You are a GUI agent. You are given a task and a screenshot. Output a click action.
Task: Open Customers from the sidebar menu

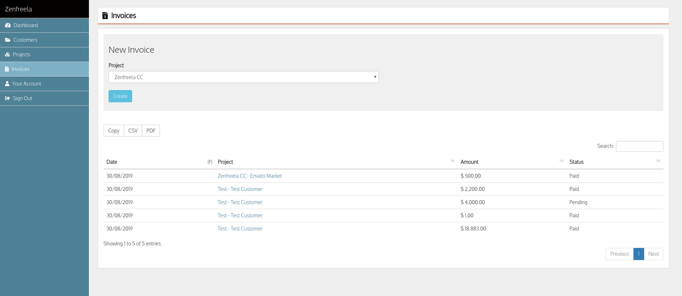pos(25,40)
